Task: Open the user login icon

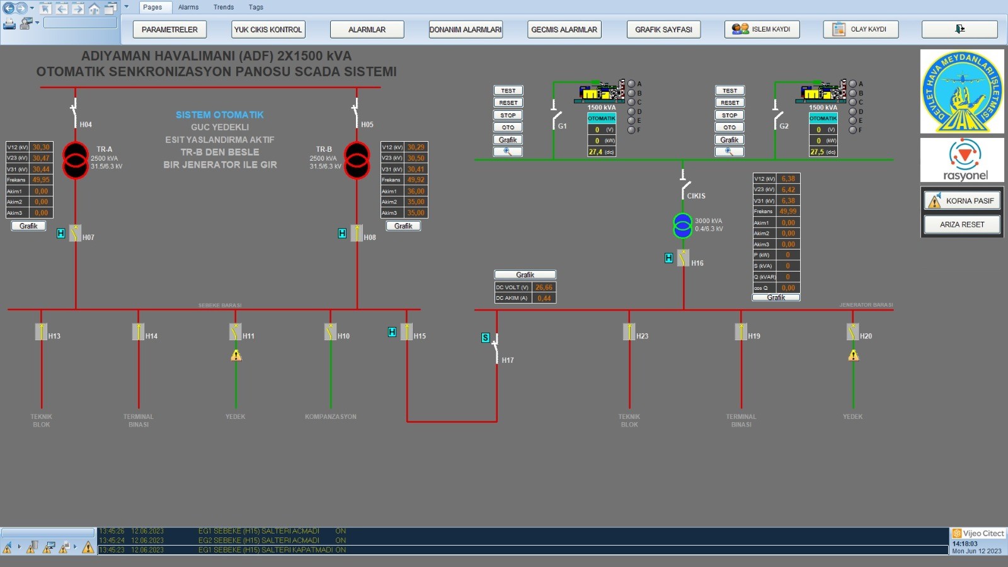Action: click(x=26, y=23)
